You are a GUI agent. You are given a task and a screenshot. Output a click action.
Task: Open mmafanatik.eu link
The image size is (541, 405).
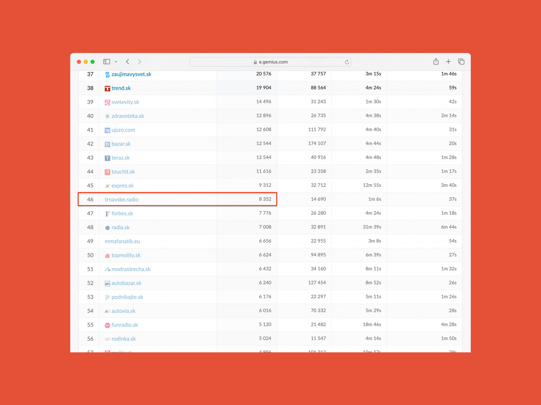(x=122, y=241)
